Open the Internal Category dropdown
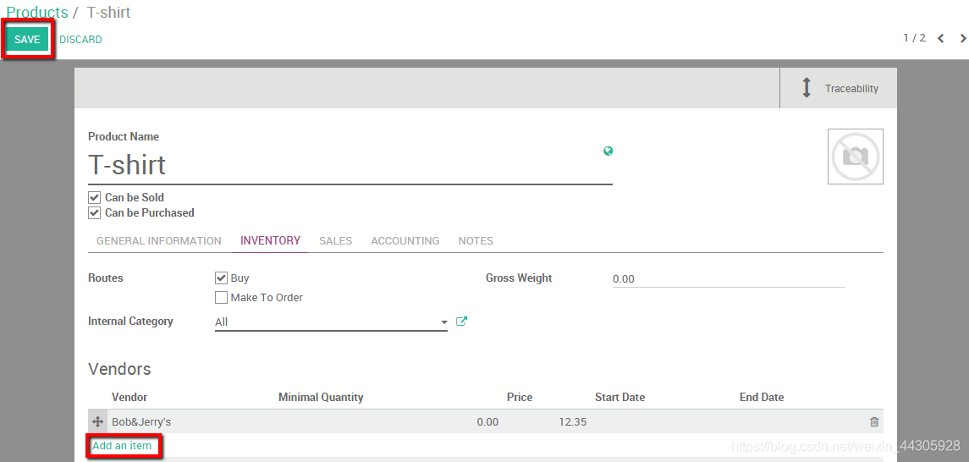Image resolution: width=969 pixels, height=462 pixels. click(331, 322)
